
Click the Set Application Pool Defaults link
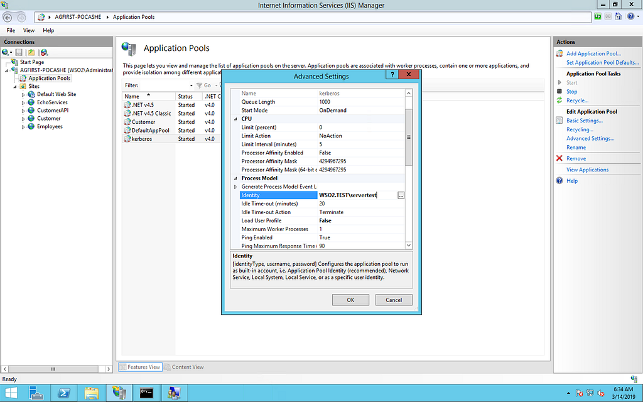tap(602, 62)
